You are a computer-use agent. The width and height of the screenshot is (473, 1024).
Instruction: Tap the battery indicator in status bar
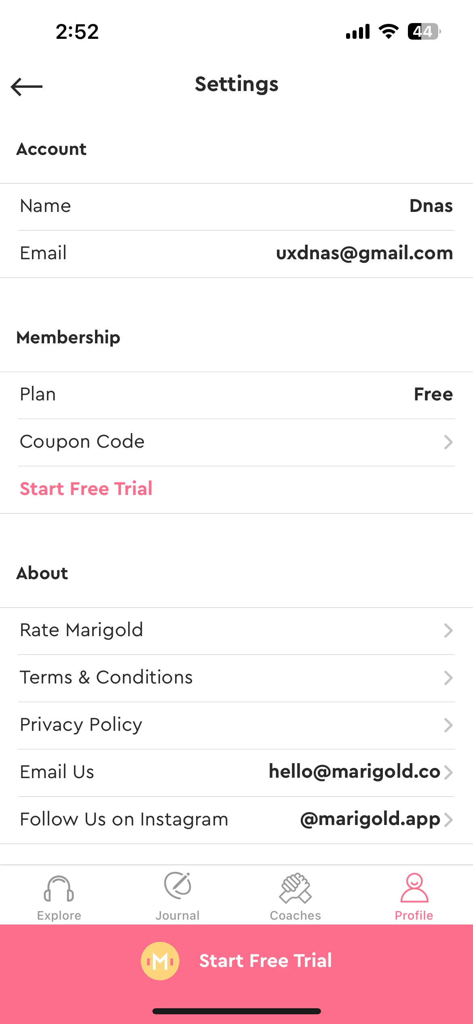[424, 31]
